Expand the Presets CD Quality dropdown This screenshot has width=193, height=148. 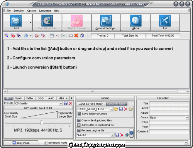(x=61, y=103)
